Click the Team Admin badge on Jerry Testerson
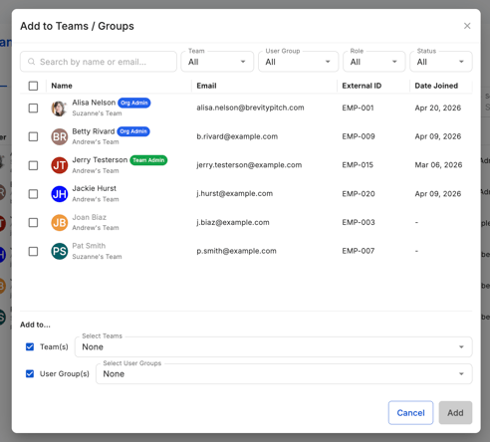490x442 pixels. click(x=148, y=160)
